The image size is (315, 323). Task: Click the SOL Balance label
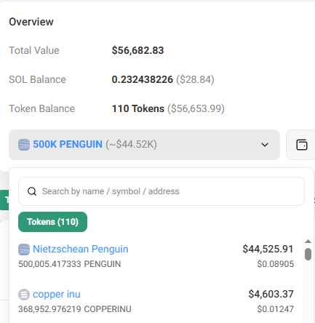click(37, 79)
